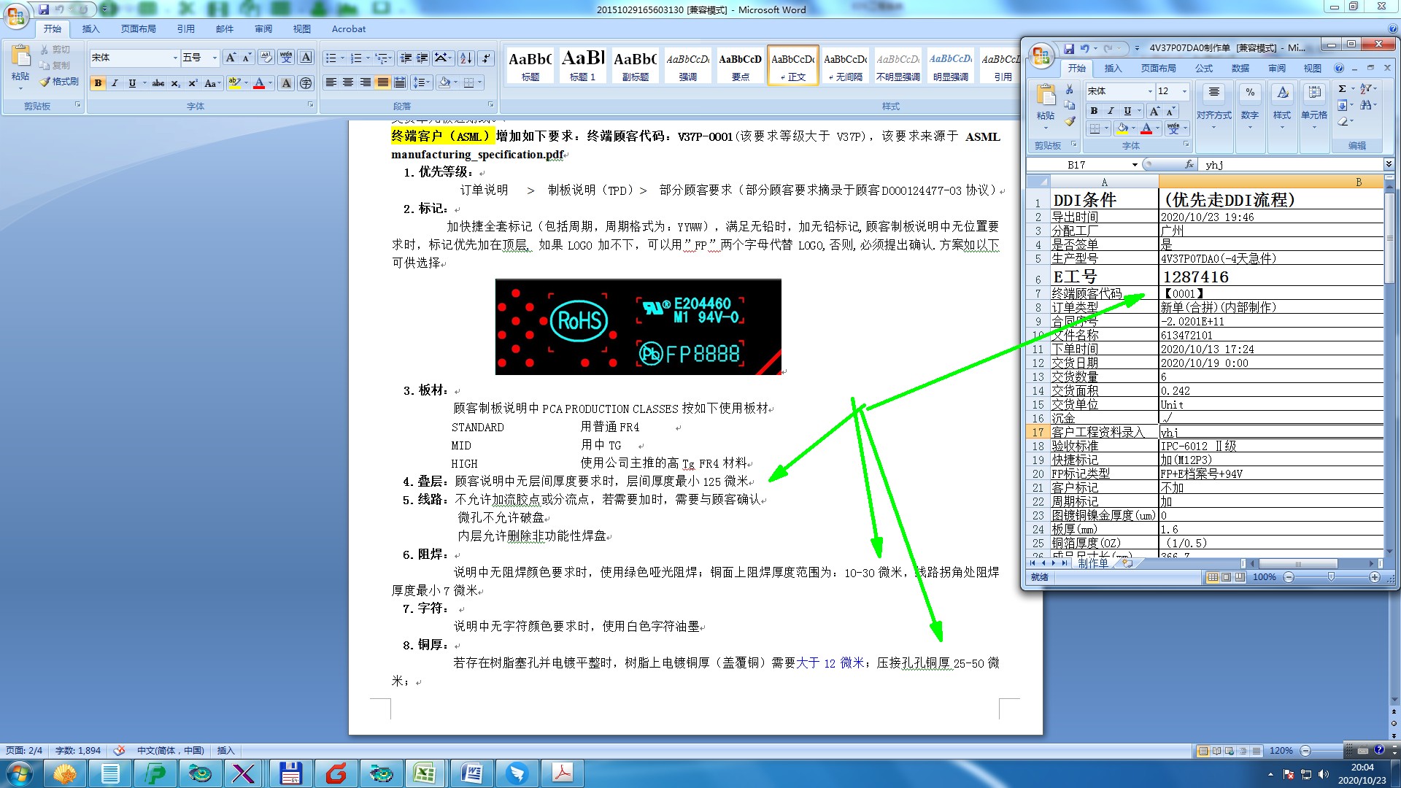Apply the 标题 1 style in Word
The image size is (1401, 788).
pyautogui.click(x=583, y=66)
